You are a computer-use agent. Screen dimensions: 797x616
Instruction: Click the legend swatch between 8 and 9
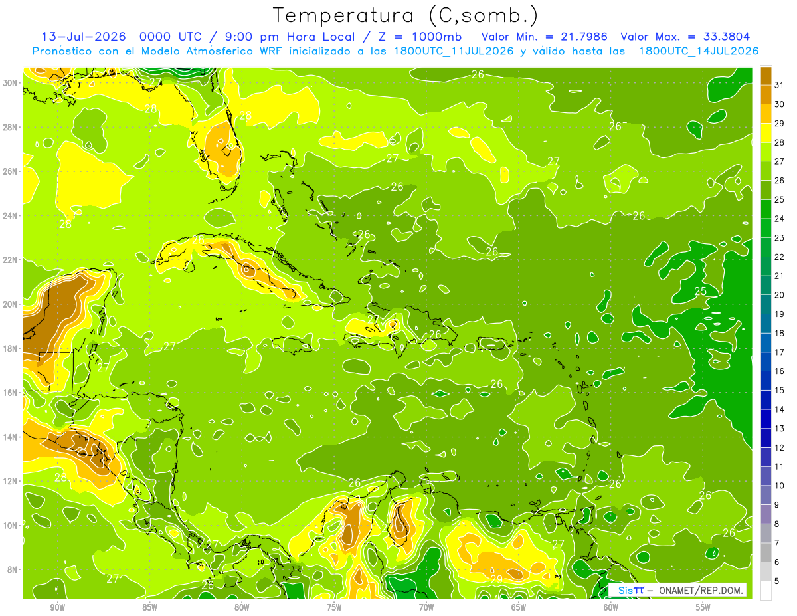coord(766,514)
